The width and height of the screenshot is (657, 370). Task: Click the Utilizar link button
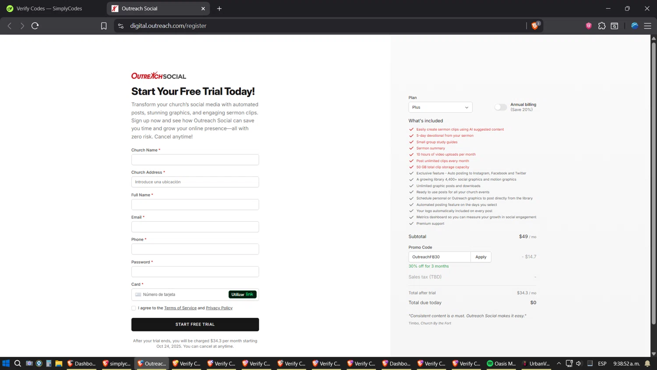pos(243,295)
